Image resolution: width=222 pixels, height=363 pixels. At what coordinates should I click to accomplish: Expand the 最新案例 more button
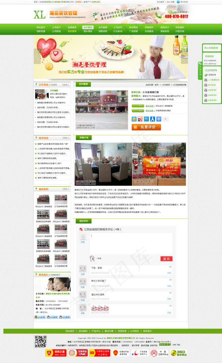(68, 189)
